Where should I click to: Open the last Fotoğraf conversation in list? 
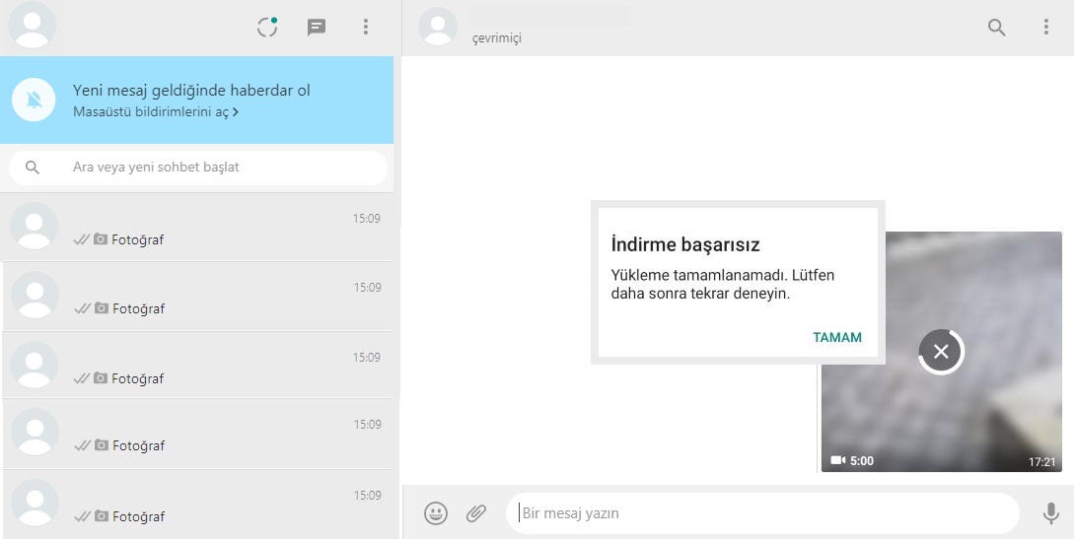[x=197, y=504]
